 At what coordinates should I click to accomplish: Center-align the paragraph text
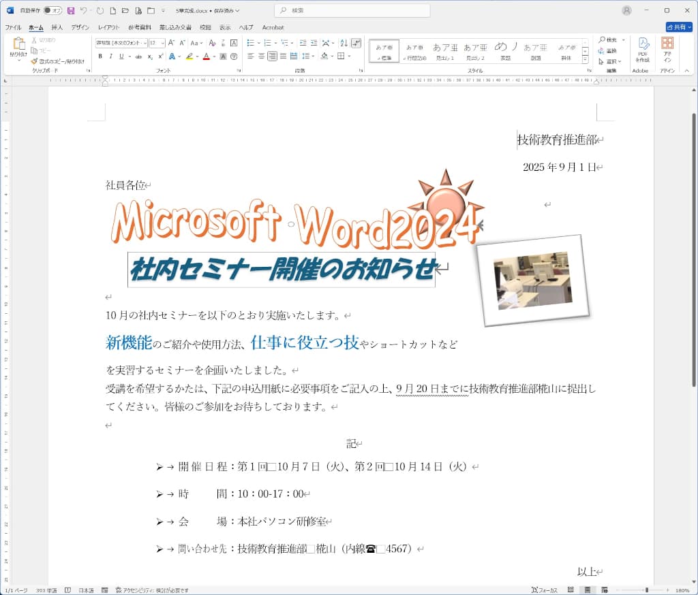(261, 57)
